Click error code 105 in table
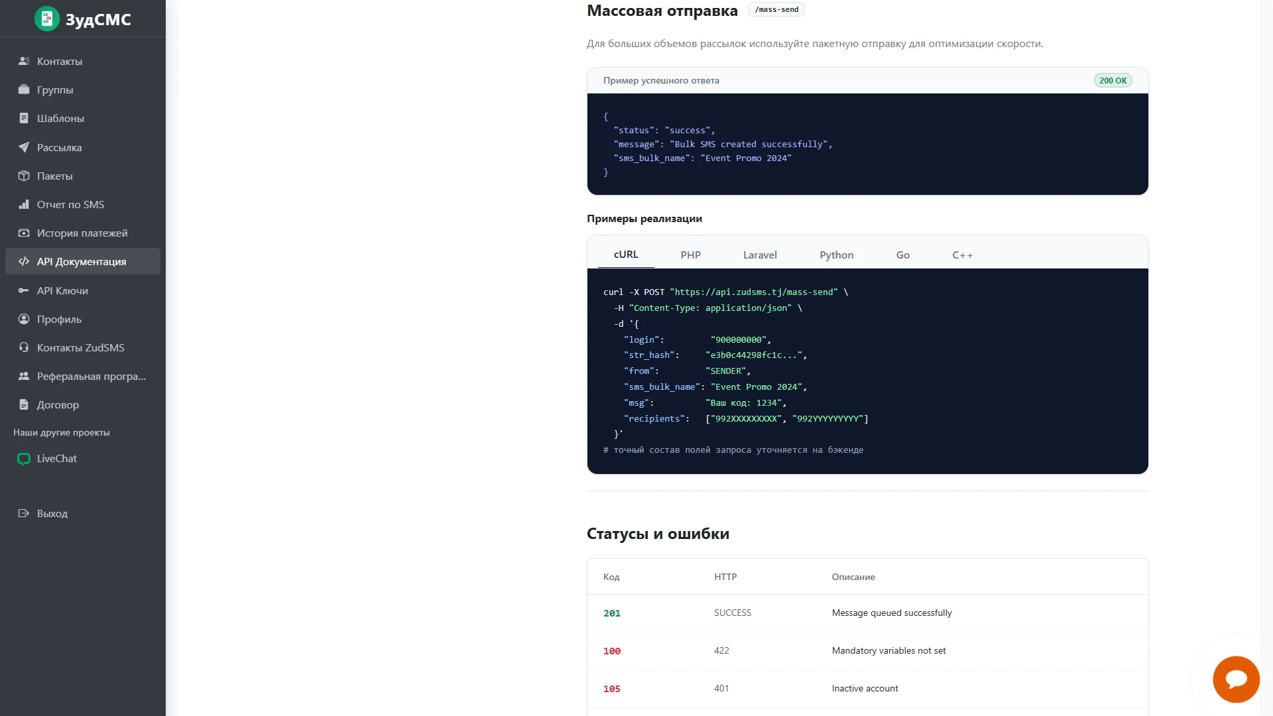 point(612,689)
